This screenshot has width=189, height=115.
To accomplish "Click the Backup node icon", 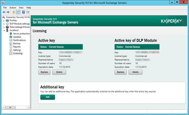I will point(11,43).
